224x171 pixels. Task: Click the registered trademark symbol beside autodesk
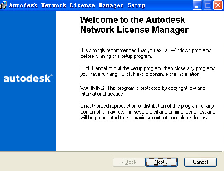tap(51, 75)
